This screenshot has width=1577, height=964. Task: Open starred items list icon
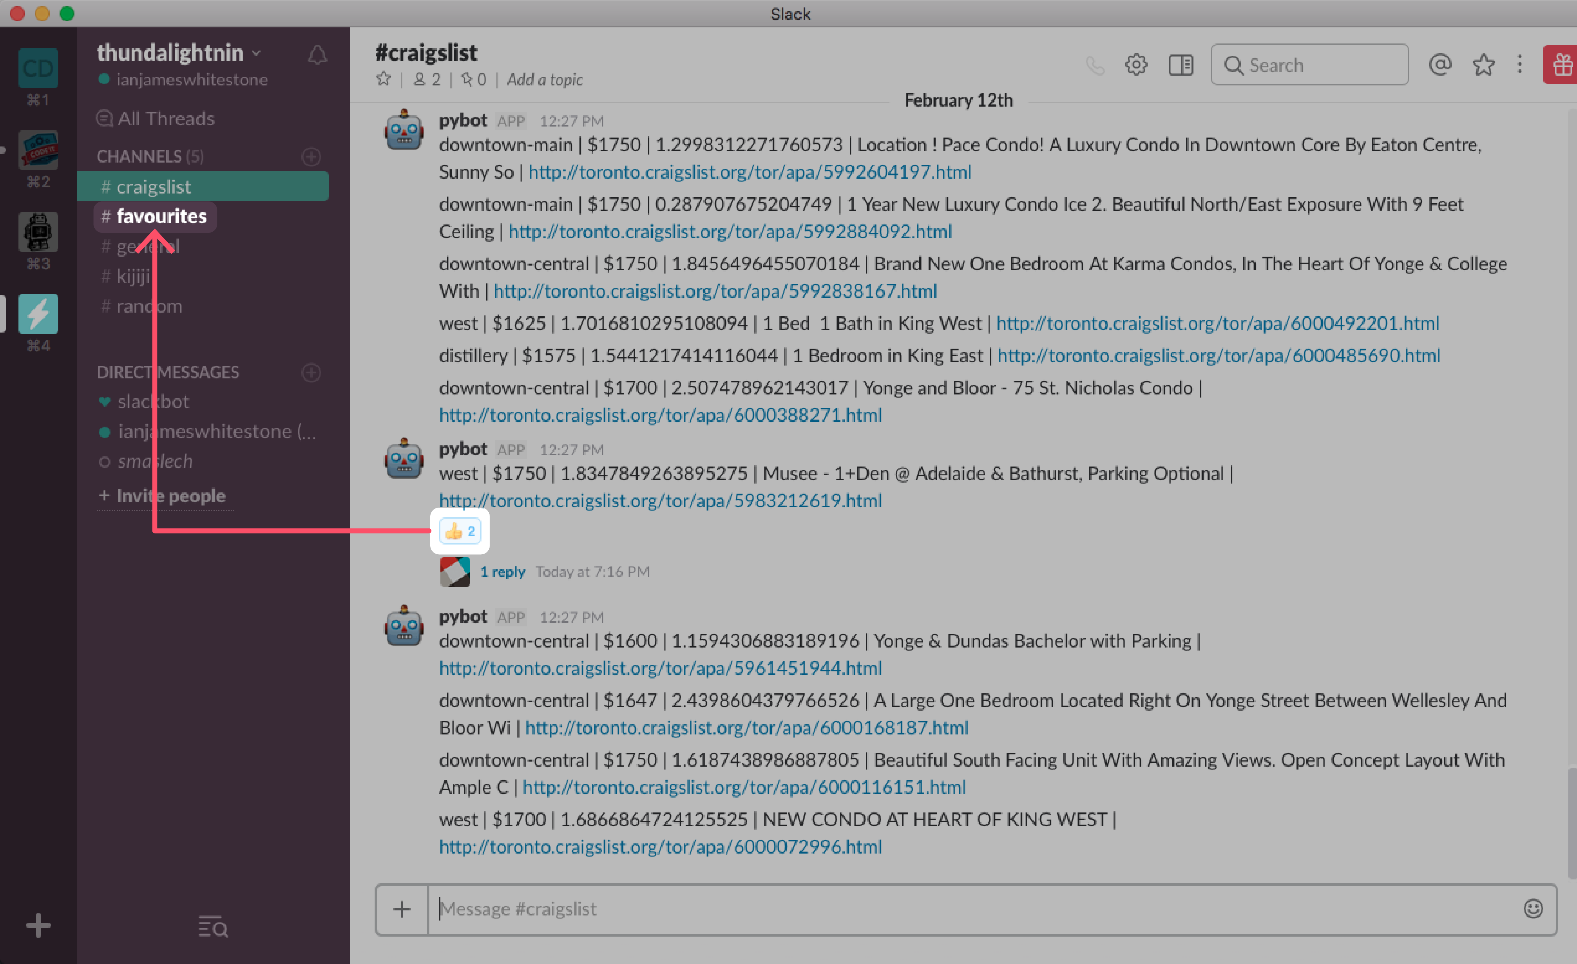coord(1483,65)
